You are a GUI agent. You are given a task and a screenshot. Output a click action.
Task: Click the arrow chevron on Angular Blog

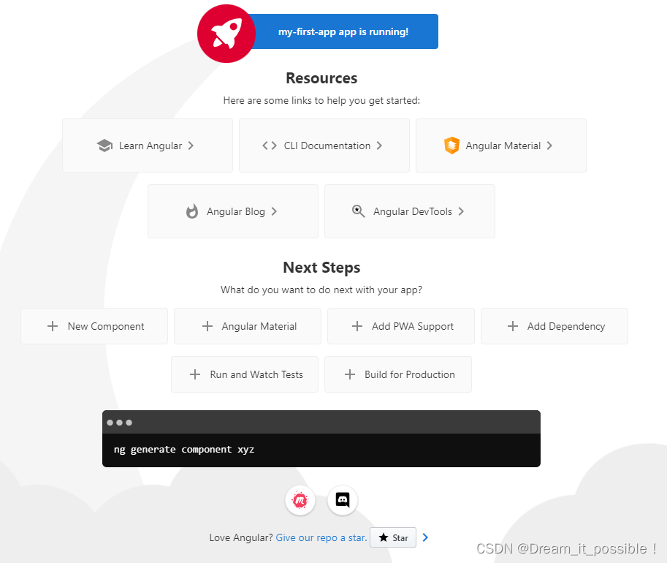[x=274, y=211]
